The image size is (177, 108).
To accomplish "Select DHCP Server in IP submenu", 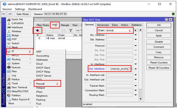I will 44,76.
